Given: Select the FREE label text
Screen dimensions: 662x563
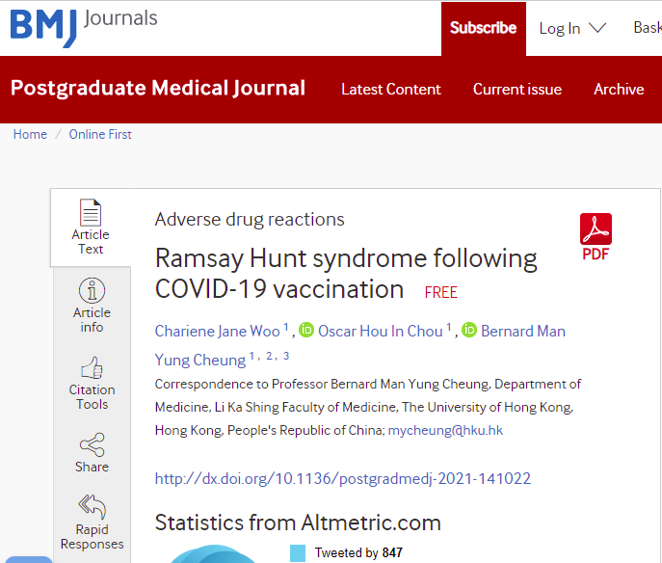Looking at the screenshot, I should tap(440, 292).
